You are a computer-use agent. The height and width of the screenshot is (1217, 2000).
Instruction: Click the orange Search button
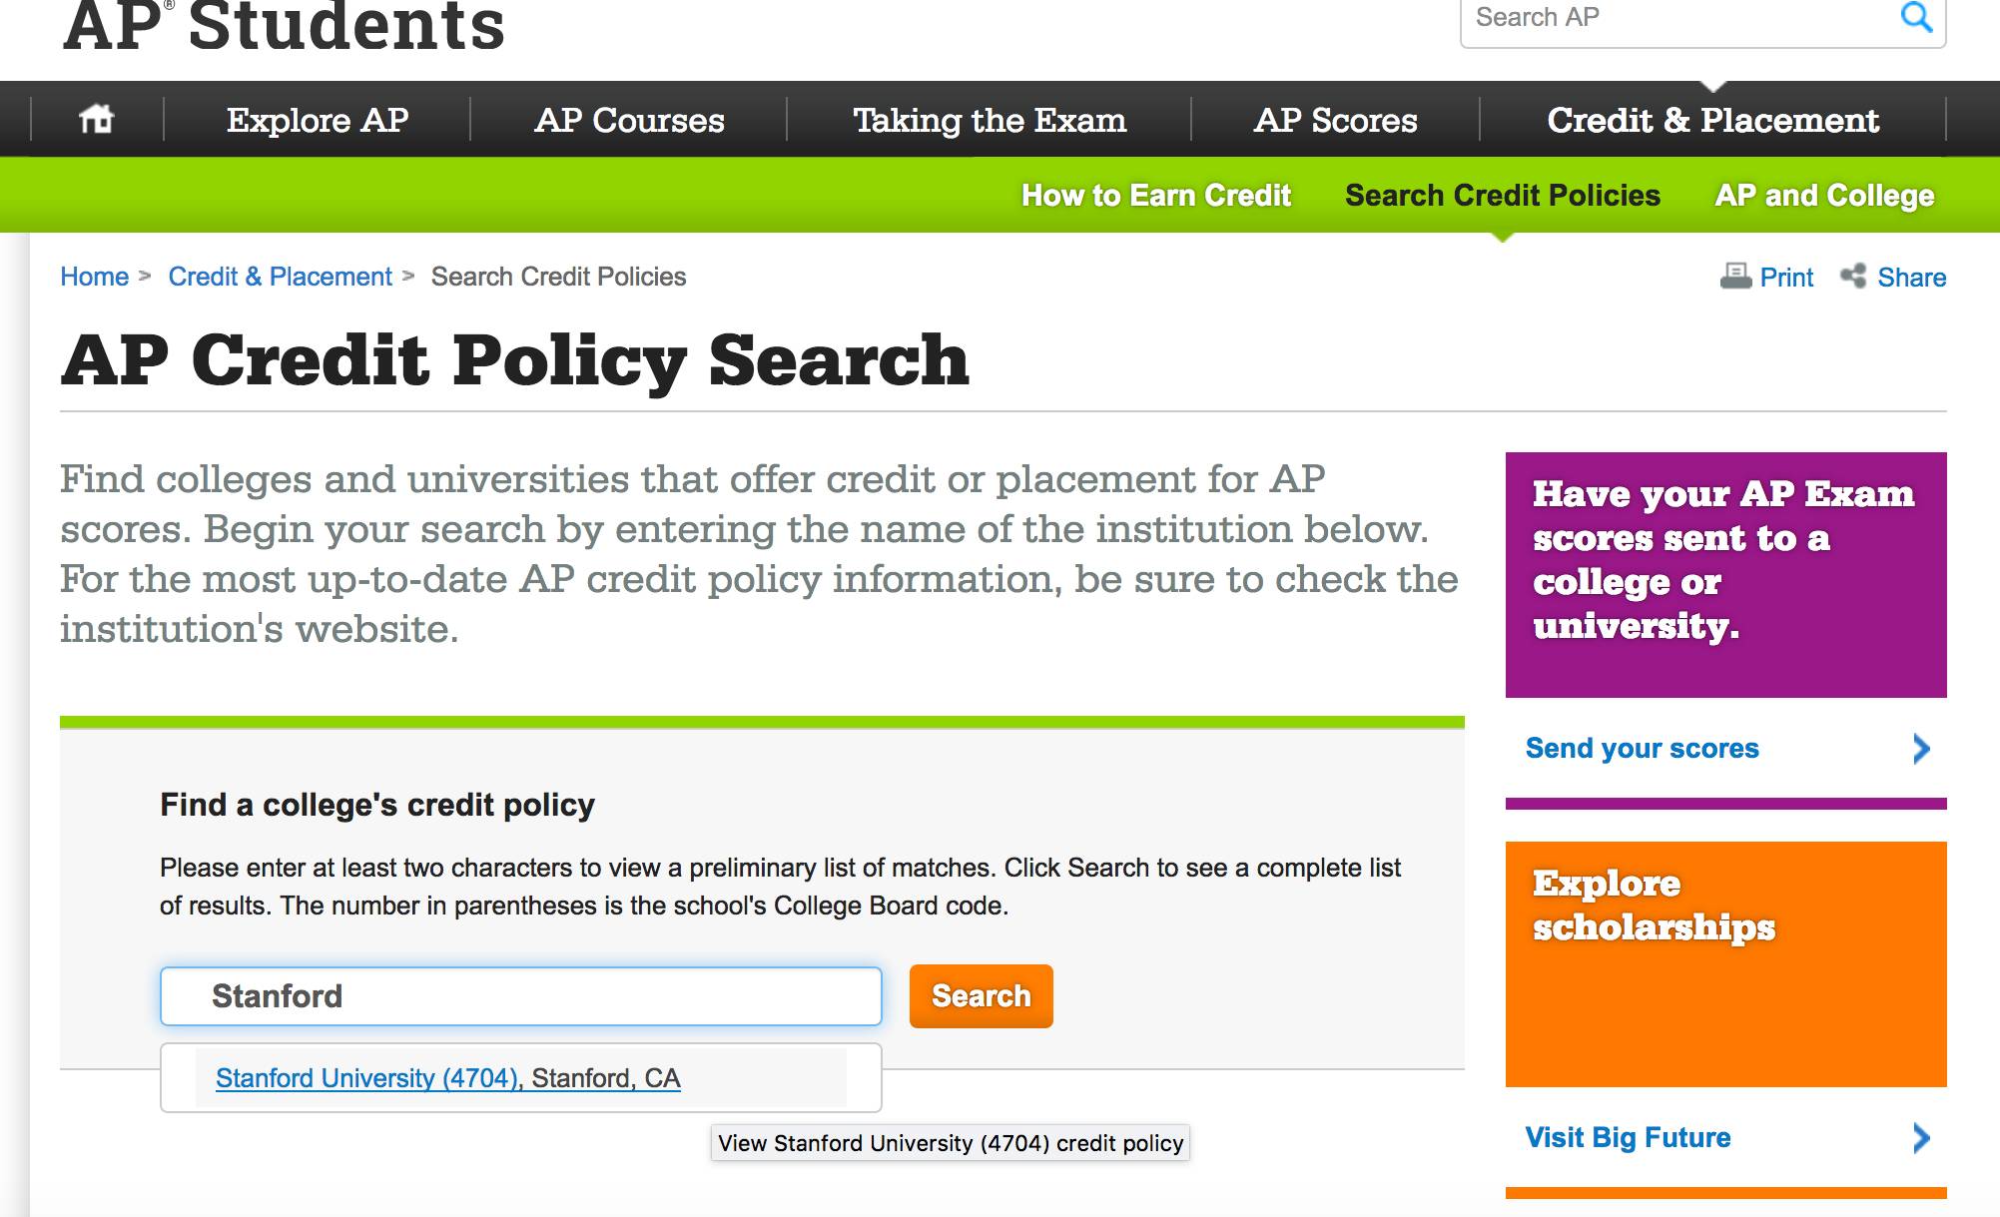pyautogui.click(x=981, y=995)
